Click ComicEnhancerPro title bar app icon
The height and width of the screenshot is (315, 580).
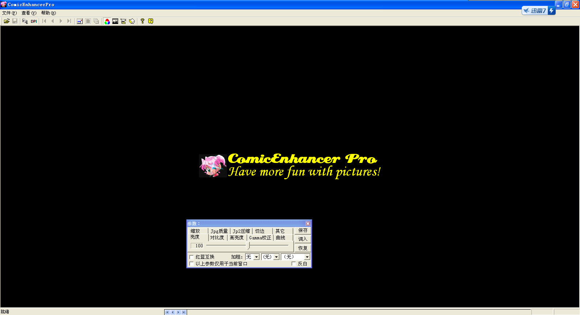4,4
